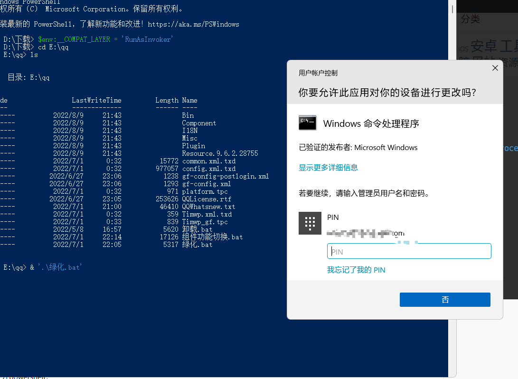Image resolution: width=518 pixels, height=379 pixels.
Task: Open the 显示更多详细信息 link
Action: pyautogui.click(x=328, y=168)
